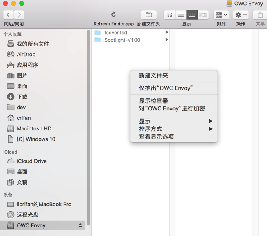Image resolution: width=267 pixels, height=236 pixels.
Task: Open the 排序方式 submenu
Action: 174,129
